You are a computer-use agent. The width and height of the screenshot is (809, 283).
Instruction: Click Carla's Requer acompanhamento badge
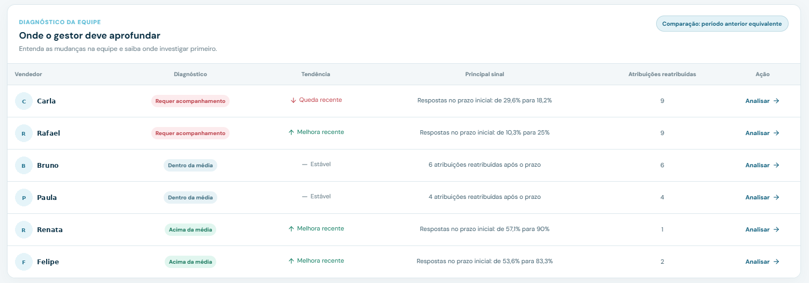[x=190, y=101]
